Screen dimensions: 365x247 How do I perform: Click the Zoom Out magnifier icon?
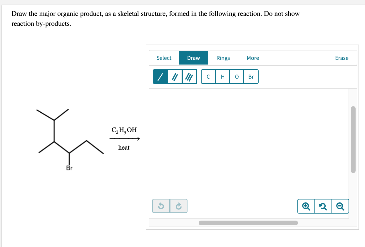point(340,206)
